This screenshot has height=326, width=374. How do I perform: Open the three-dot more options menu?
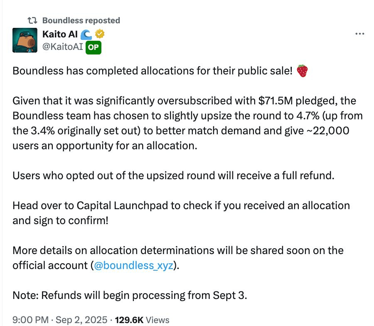pos(360,34)
